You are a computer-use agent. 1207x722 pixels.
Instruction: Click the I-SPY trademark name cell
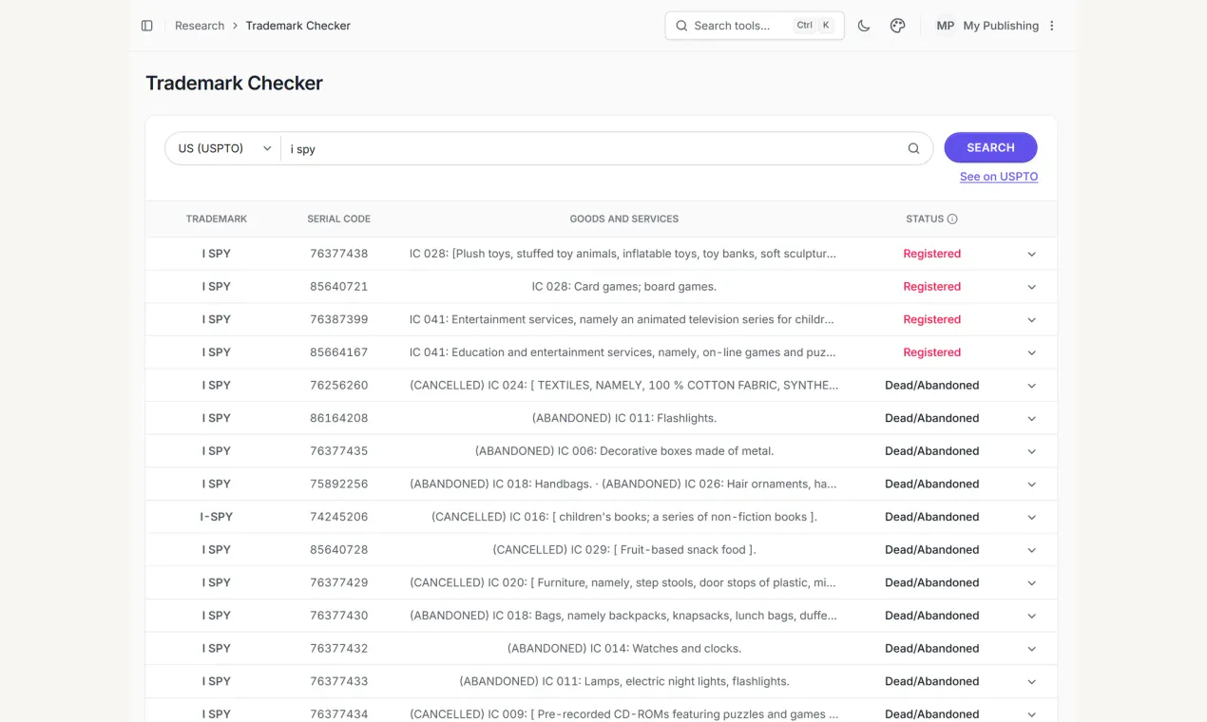217,517
